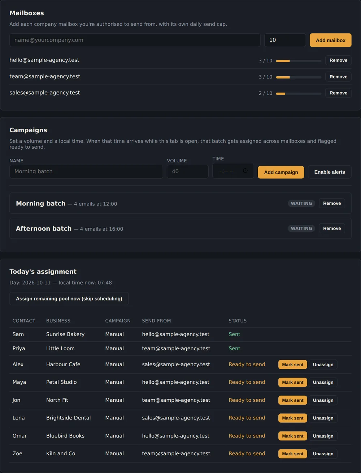Click the Afternoon batch campaign title

pyautogui.click(x=44, y=229)
